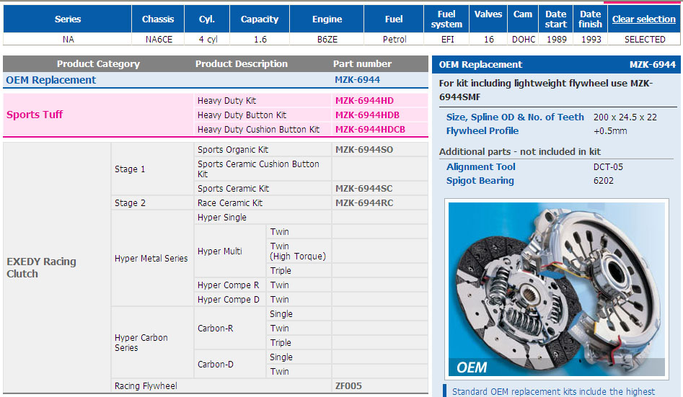683x397 pixels.
Task: Click the Product Description column header
Action: tap(242, 64)
